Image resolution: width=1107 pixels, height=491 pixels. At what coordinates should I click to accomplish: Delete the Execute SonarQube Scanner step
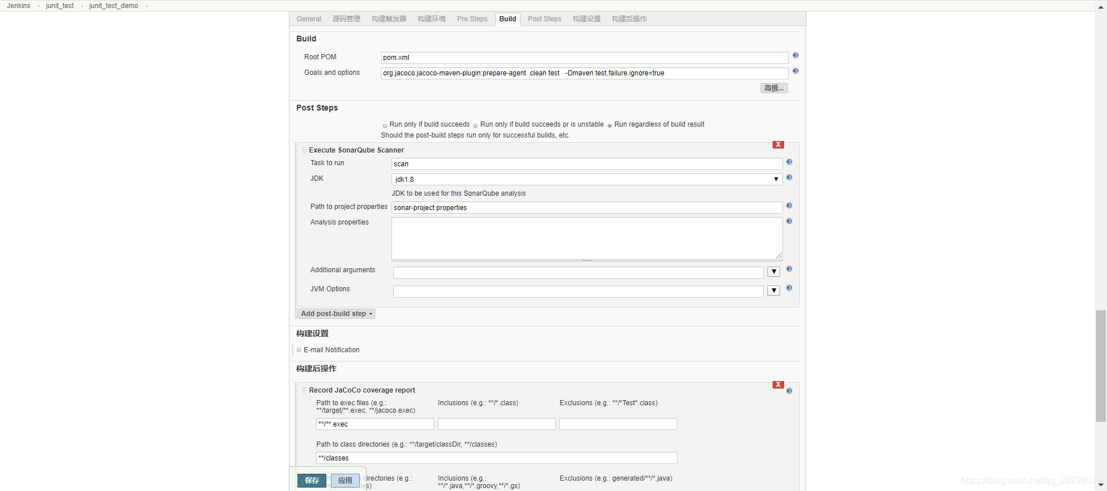778,145
